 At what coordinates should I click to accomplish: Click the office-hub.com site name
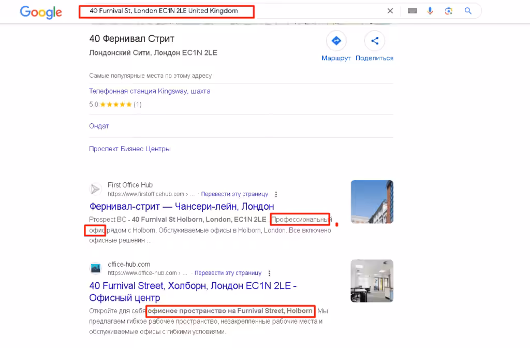point(129,264)
